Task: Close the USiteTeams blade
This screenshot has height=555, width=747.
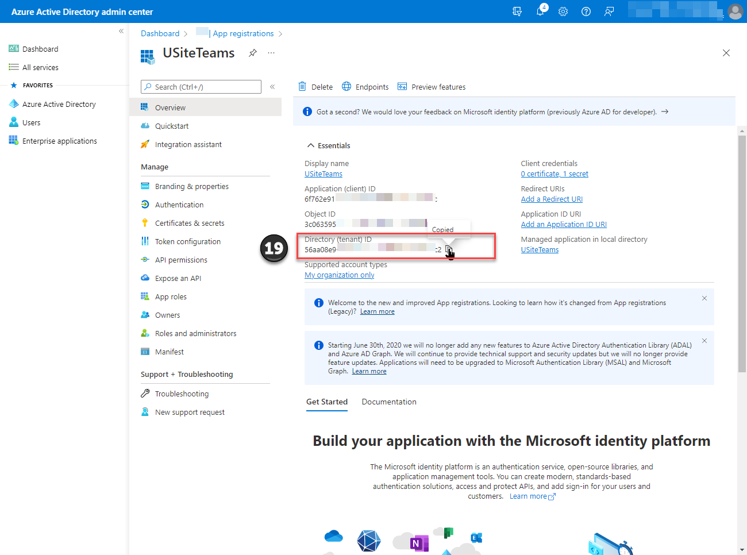Action: [726, 53]
